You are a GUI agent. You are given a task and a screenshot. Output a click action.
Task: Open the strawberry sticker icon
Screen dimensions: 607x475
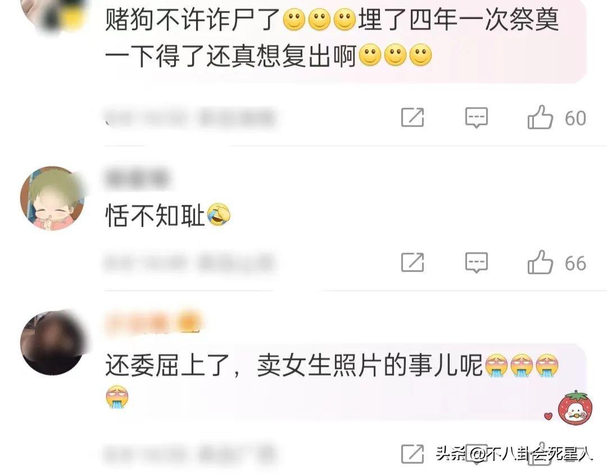point(575,407)
